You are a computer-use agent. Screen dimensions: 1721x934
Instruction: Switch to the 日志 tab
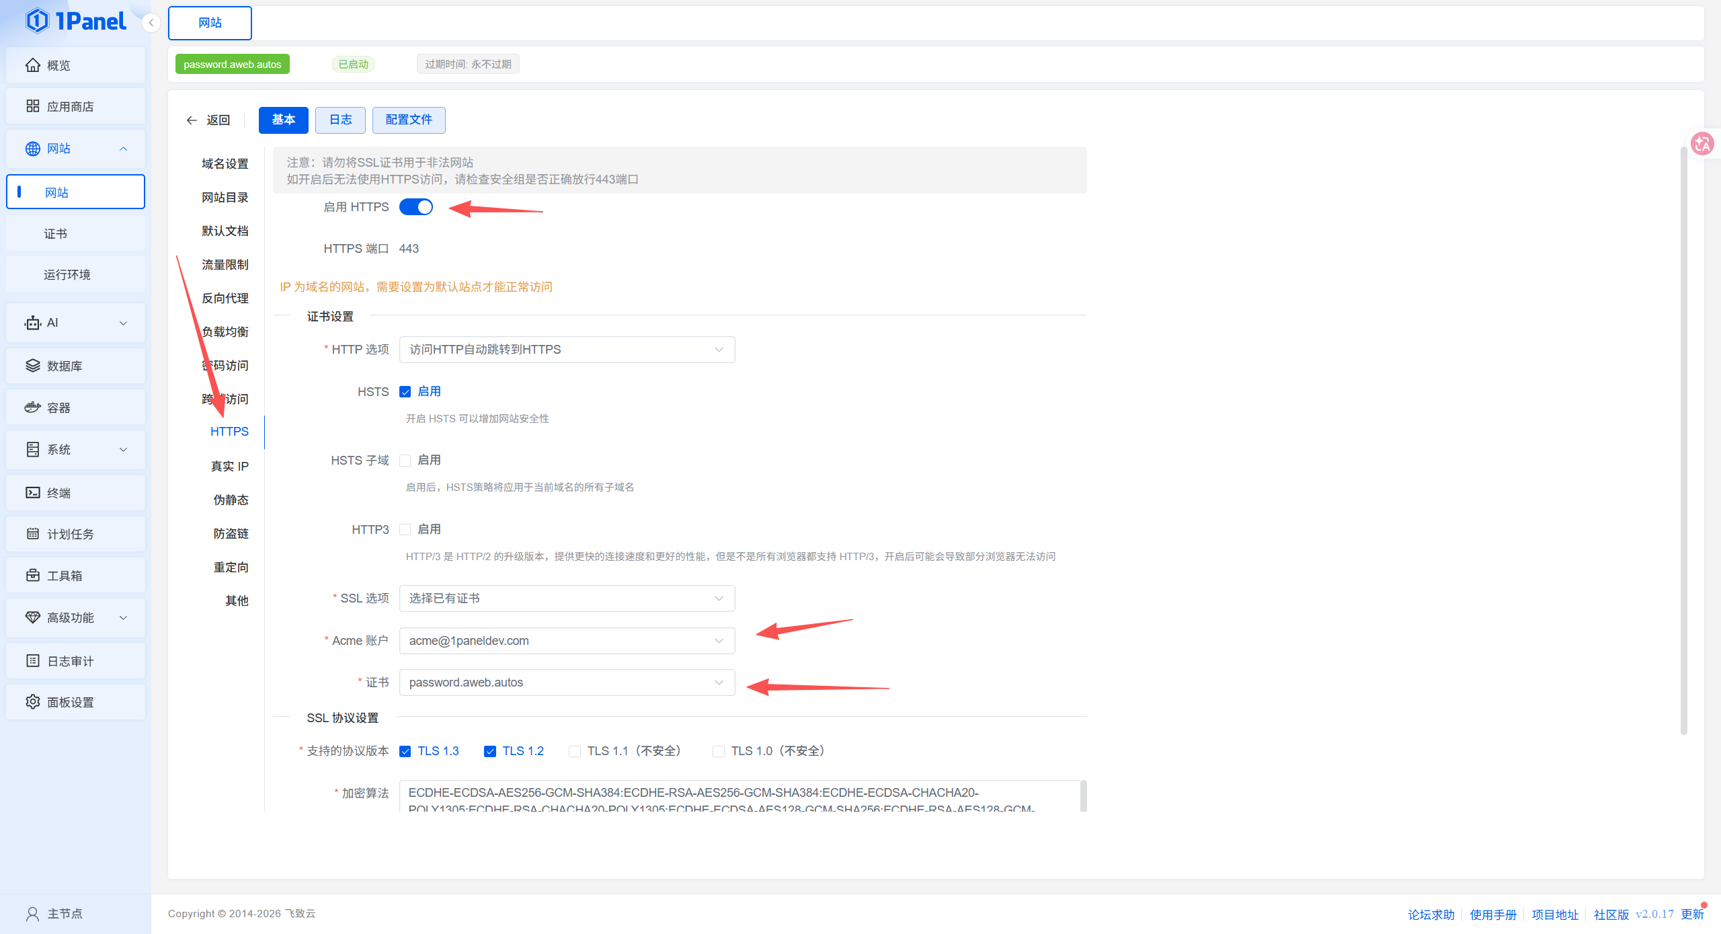point(340,120)
